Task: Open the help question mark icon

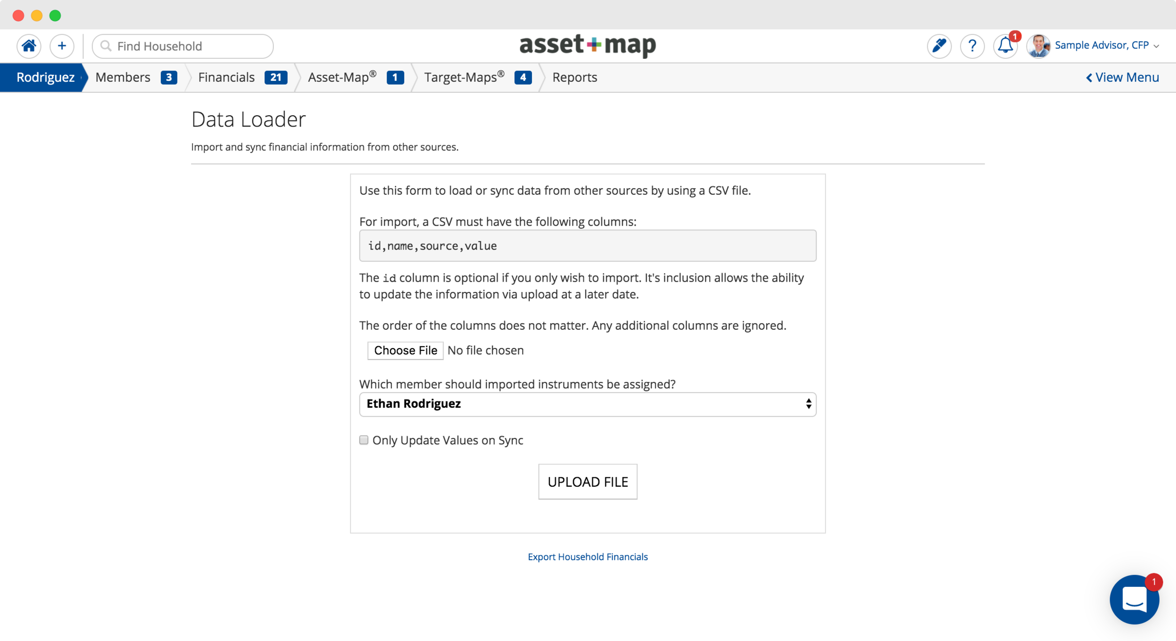Action: 972,46
